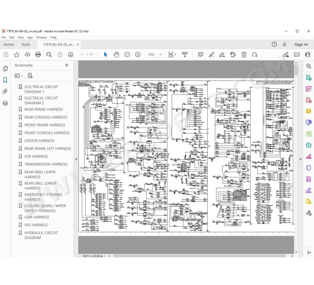
Task: Click the Zoom in plus icon
Action: (138, 54)
